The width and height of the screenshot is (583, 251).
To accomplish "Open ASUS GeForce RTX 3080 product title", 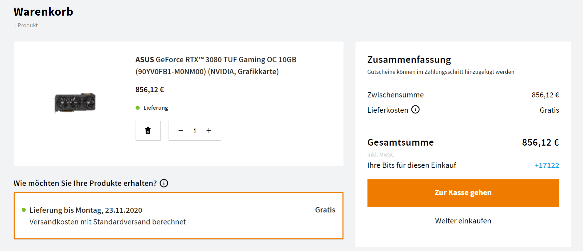I will click(x=216, y=65).
